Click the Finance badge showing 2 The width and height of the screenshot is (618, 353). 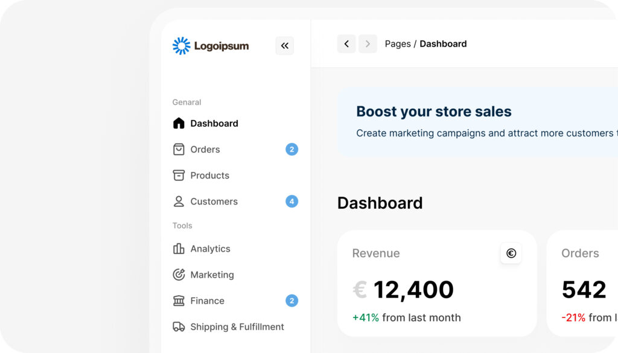(x=291, y=301)
